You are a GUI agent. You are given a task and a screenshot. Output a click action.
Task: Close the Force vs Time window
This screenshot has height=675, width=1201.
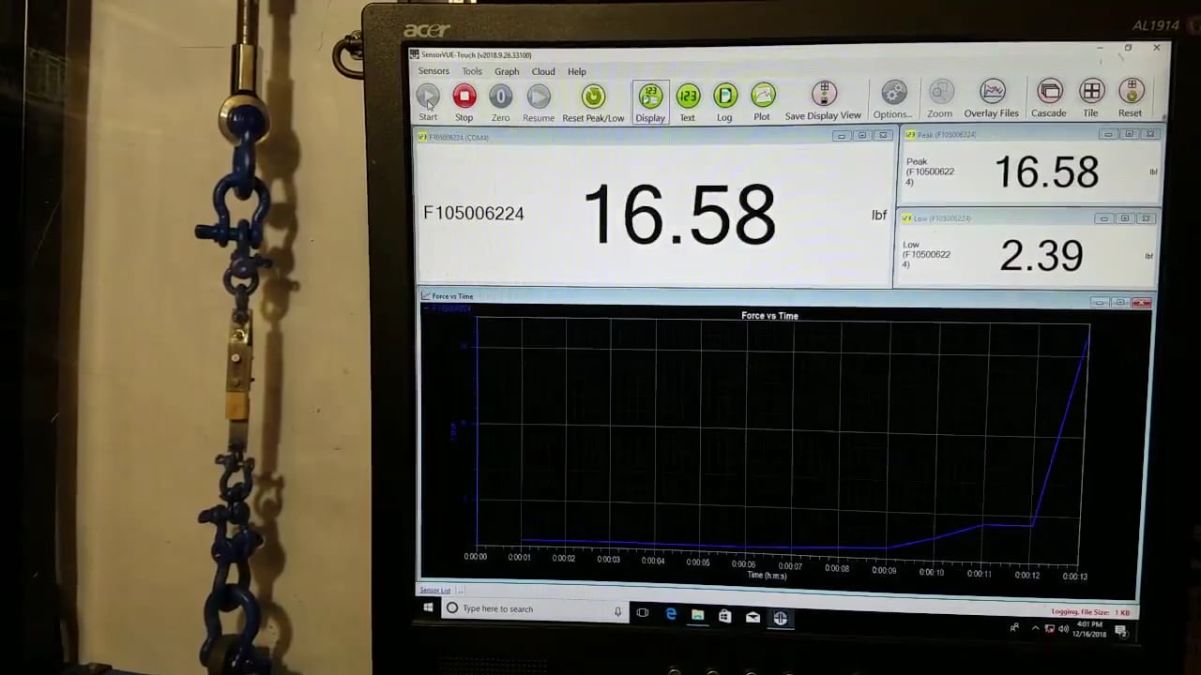point(1142,303)
